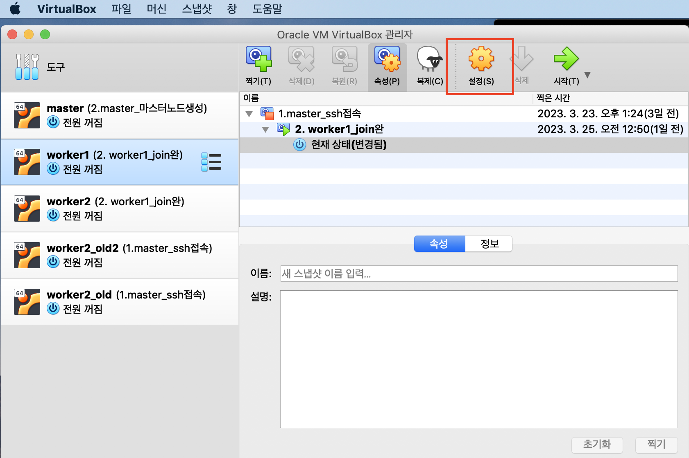Viewport: 689px width, 458px height.
Task: Switch to the 정보 tab
Action: click(489, 244)
